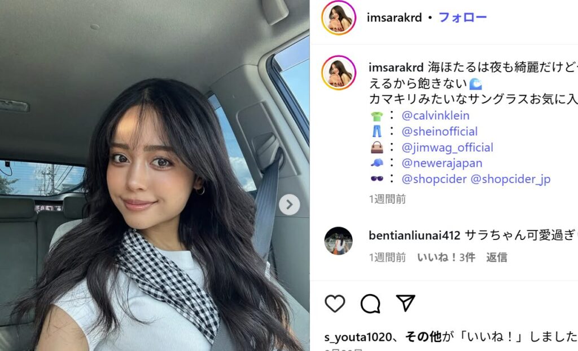Visit the @shopcider_jp profile
This screenshot has height=351, width=578.
pos(510,179)
